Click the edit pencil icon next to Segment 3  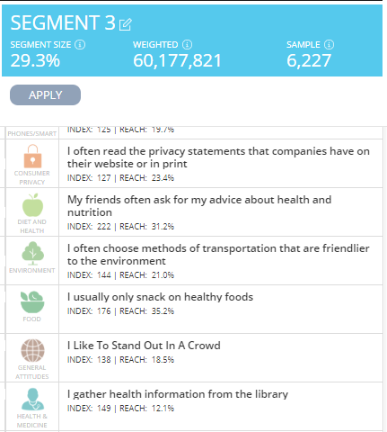point(126,24)
